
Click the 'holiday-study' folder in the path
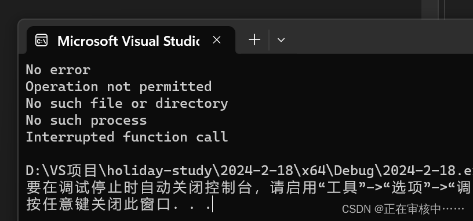[x=159, y=171]
